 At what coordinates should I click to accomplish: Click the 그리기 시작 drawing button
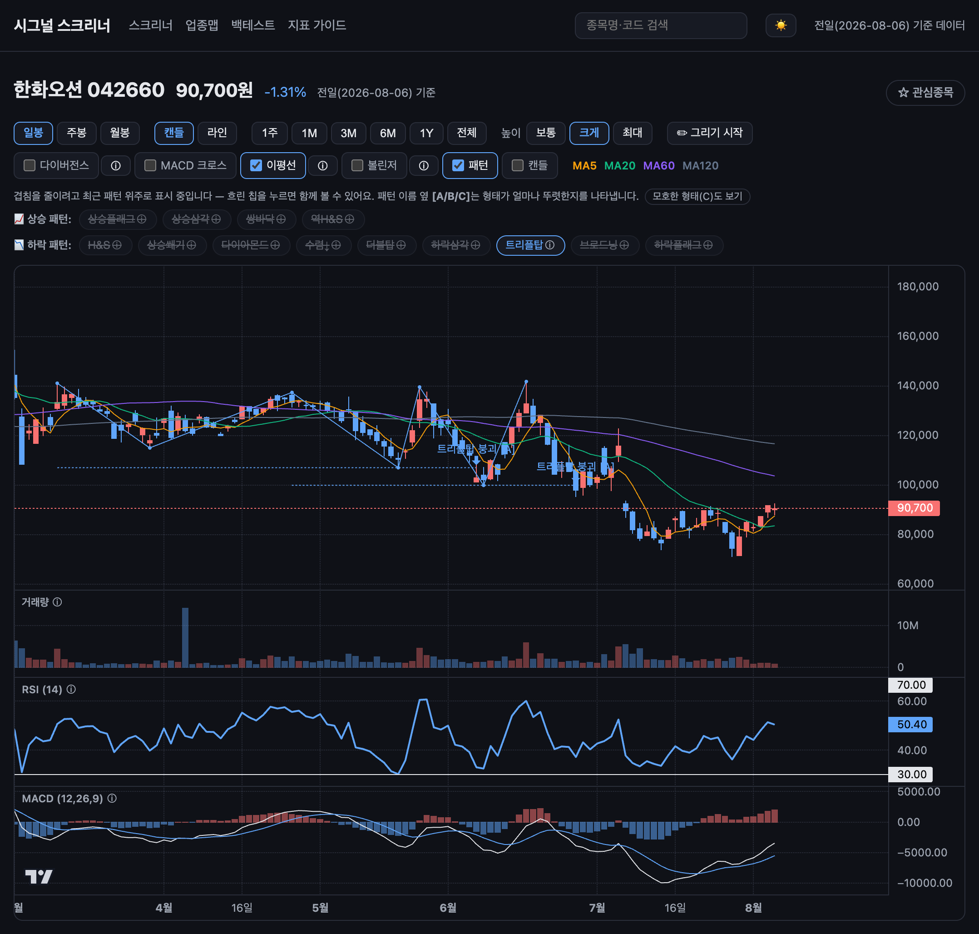coord(710,133)
